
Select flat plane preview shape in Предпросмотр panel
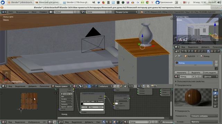(215, 90)
